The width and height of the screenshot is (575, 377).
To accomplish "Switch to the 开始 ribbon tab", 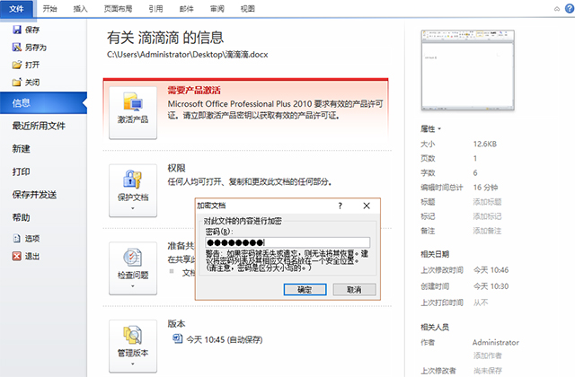I will click(x=50, y=9).
